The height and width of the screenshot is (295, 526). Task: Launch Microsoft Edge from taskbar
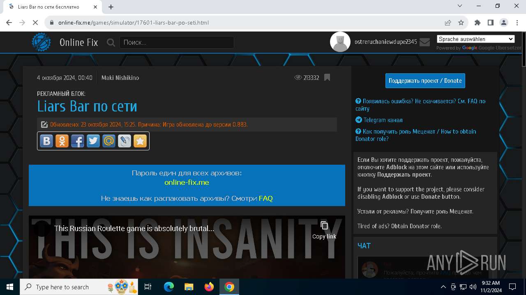click(x=169, y=287)
